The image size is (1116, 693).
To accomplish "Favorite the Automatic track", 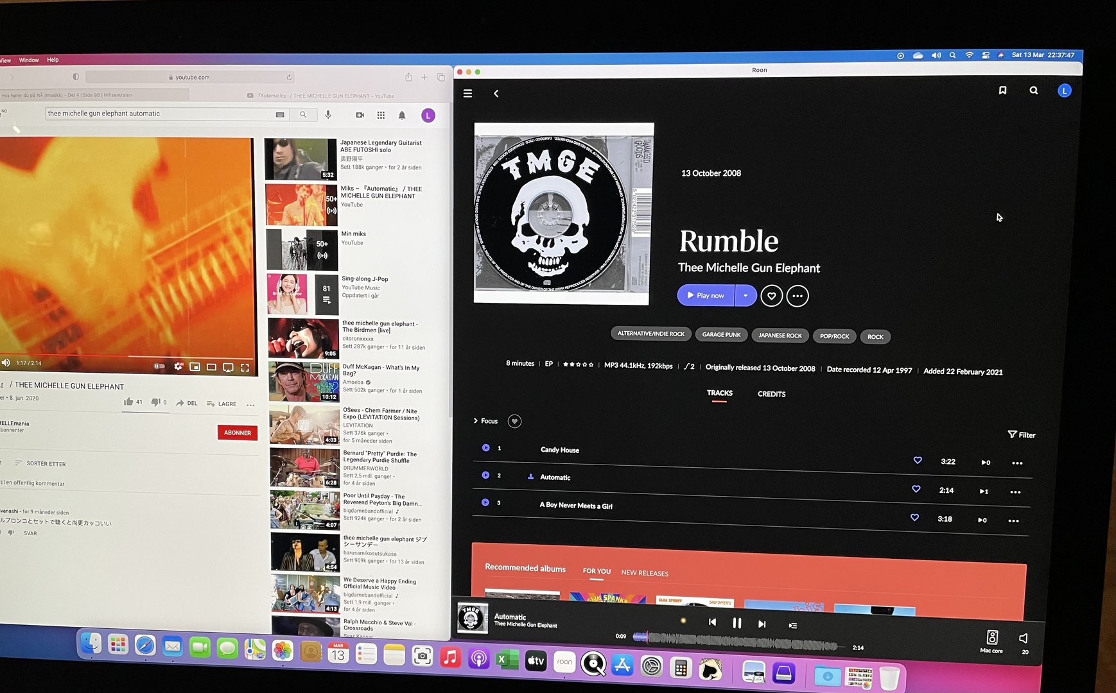I will click(916, 489).
